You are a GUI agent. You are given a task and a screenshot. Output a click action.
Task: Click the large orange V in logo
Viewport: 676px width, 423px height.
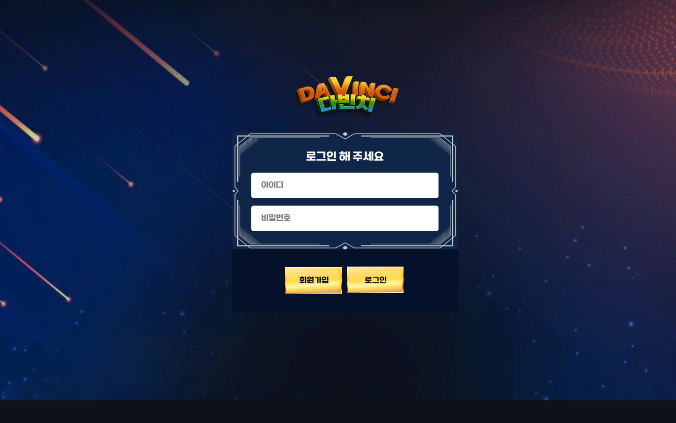point(347,88)
